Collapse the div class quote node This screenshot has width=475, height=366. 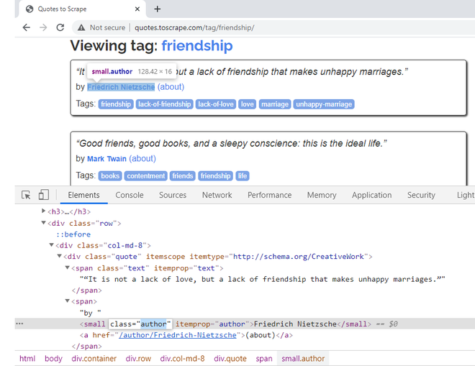coord(59,256)
